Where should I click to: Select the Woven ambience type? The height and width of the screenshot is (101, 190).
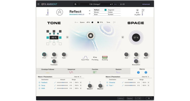coord(96,12)
